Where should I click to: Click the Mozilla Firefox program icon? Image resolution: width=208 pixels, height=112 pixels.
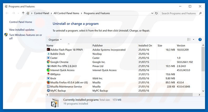pos(48,82)
